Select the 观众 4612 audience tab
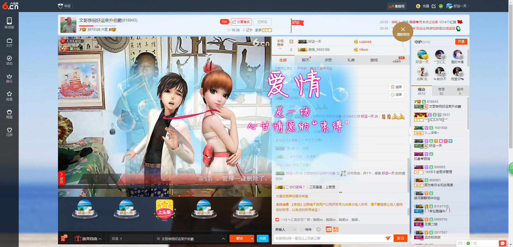Viewport: 513px width, 247px height. (422, 91)
